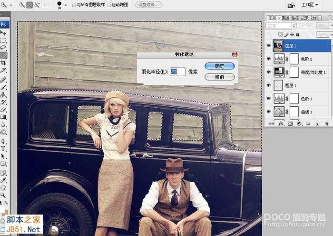This screenshot has height=236, width=333.
Task: Select the Slice tool
Action: click(3, 70)
